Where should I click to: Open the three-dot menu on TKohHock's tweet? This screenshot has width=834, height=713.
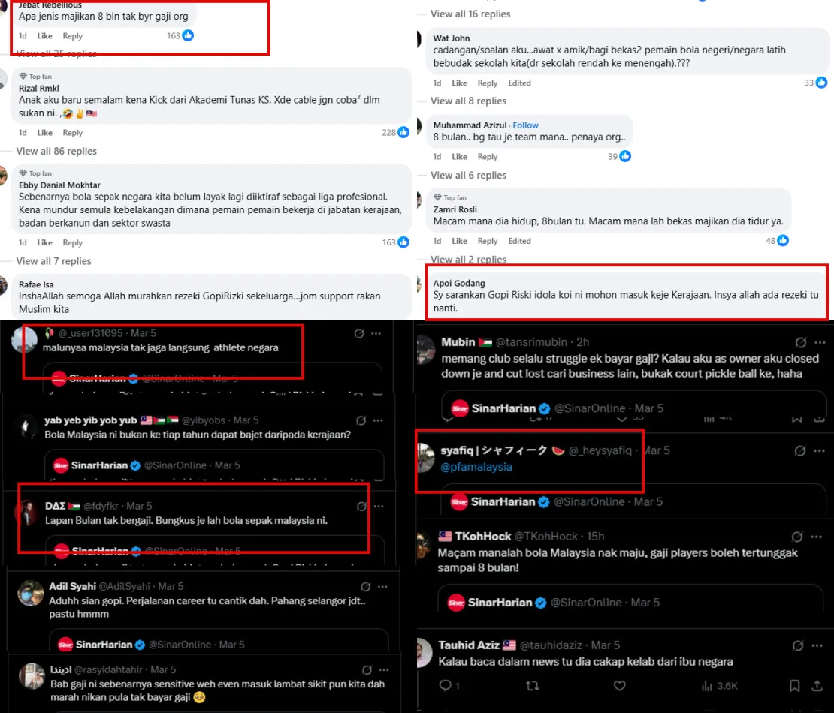click(817, 537)
